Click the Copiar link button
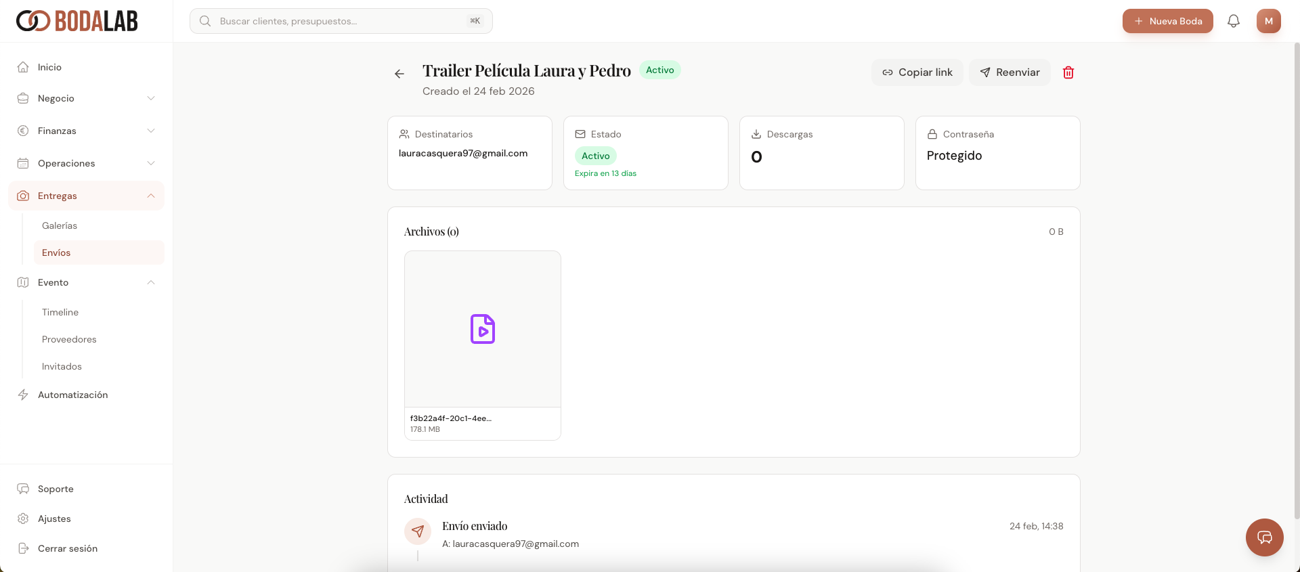1300x572 pixels. pyautogui.click(x=917, y=72)
